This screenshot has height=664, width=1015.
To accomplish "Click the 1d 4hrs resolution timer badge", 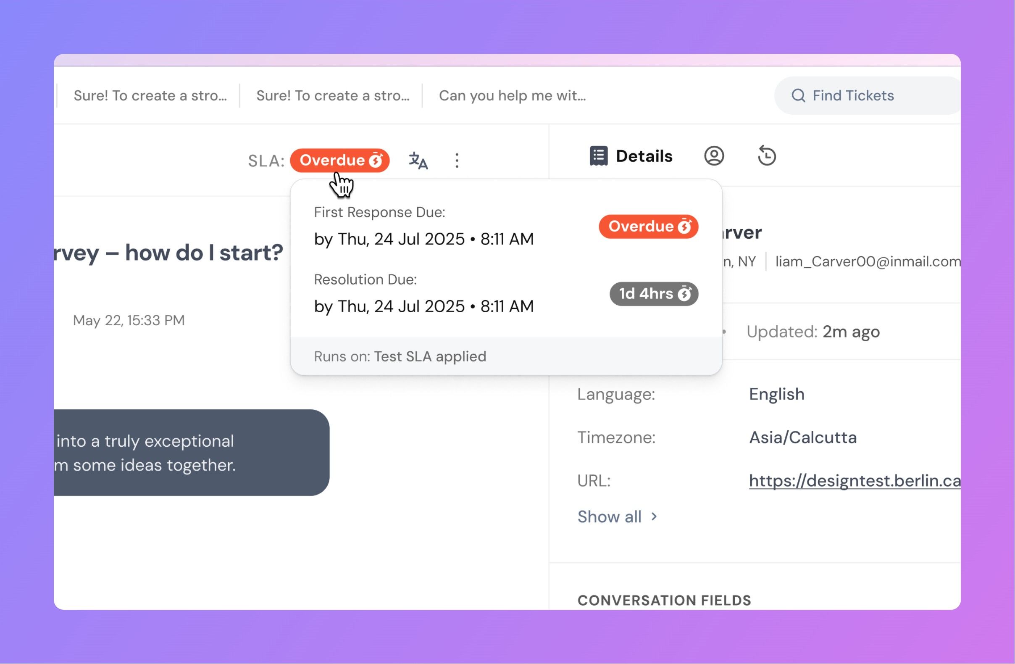I will click(653, 294).
